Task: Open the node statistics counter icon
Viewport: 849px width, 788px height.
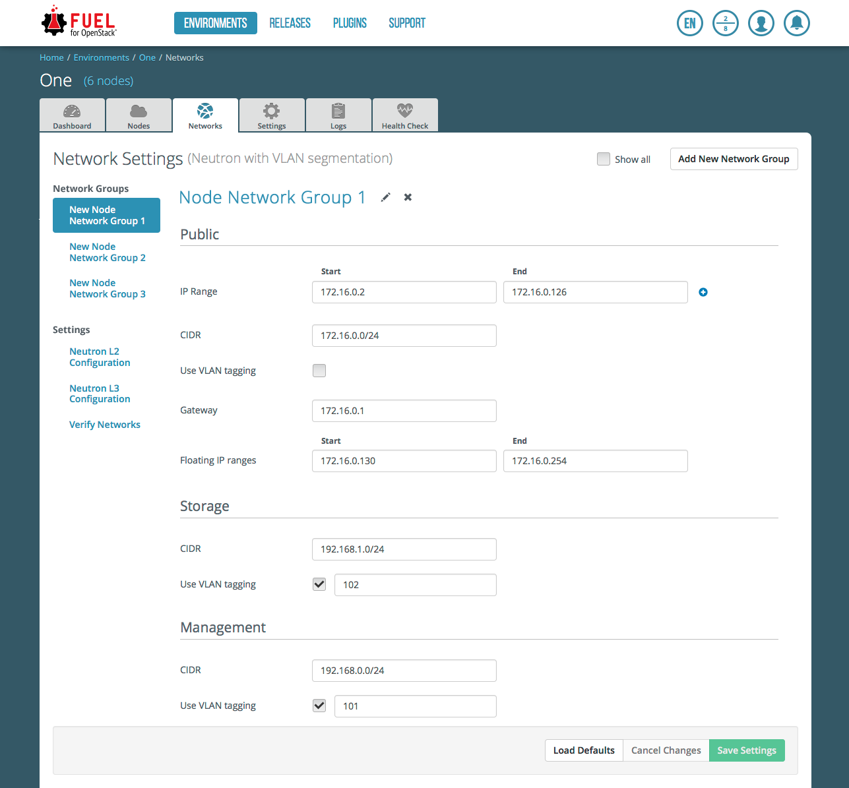Action: (x=725, y=24)
